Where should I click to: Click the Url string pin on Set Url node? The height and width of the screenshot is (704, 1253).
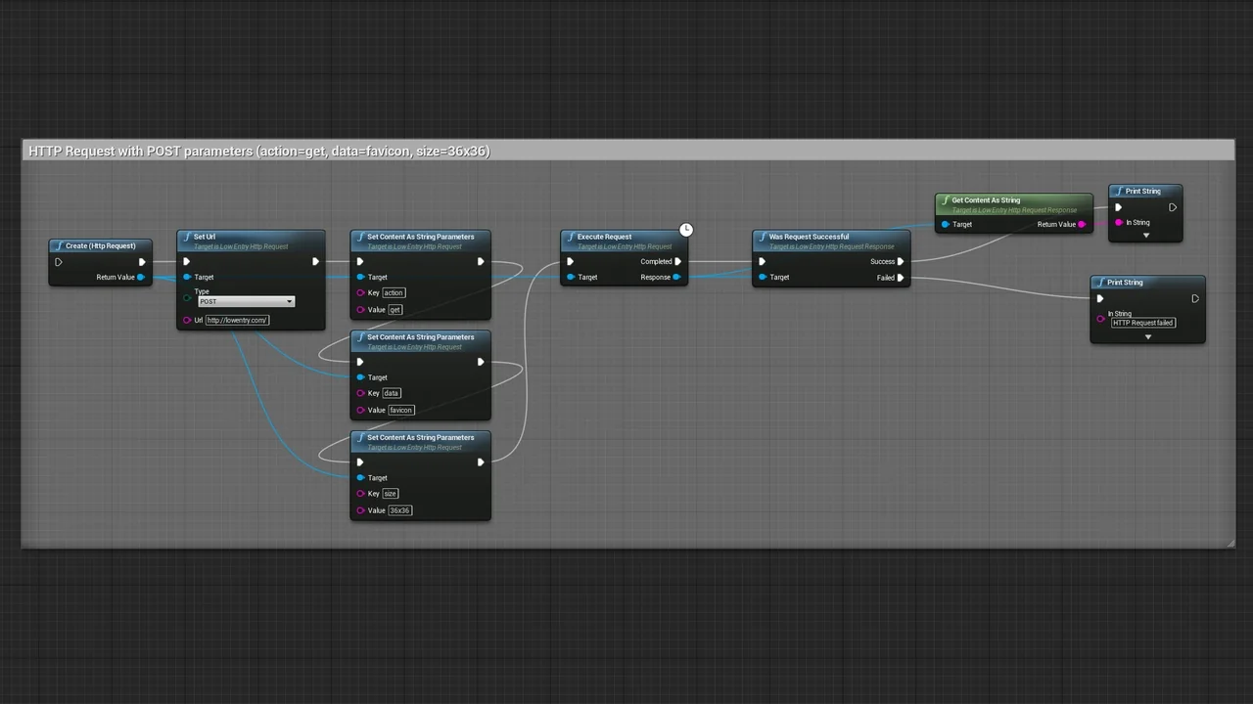click(187, 320)
